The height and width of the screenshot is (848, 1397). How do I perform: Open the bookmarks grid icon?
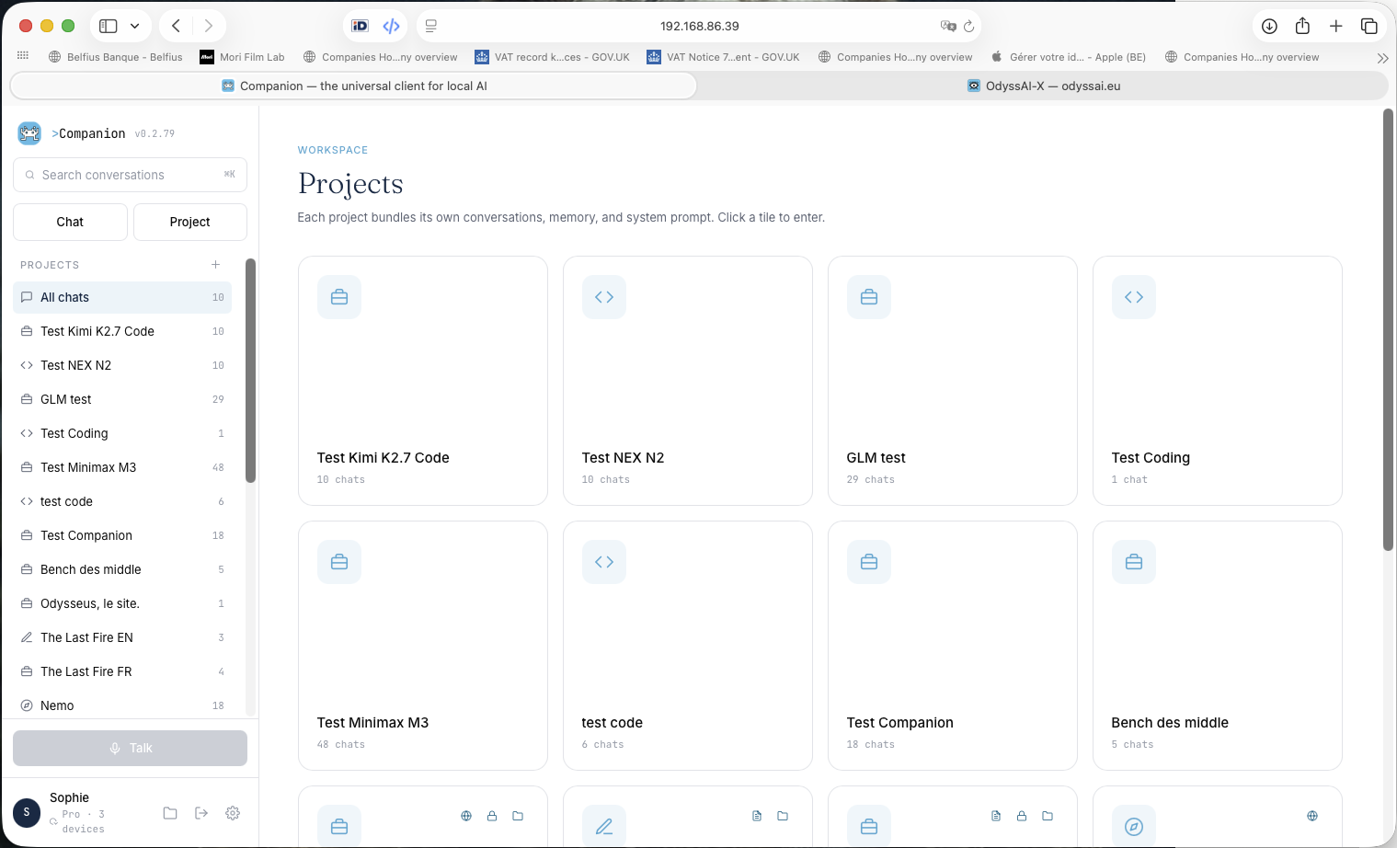[x=23, y=56]
